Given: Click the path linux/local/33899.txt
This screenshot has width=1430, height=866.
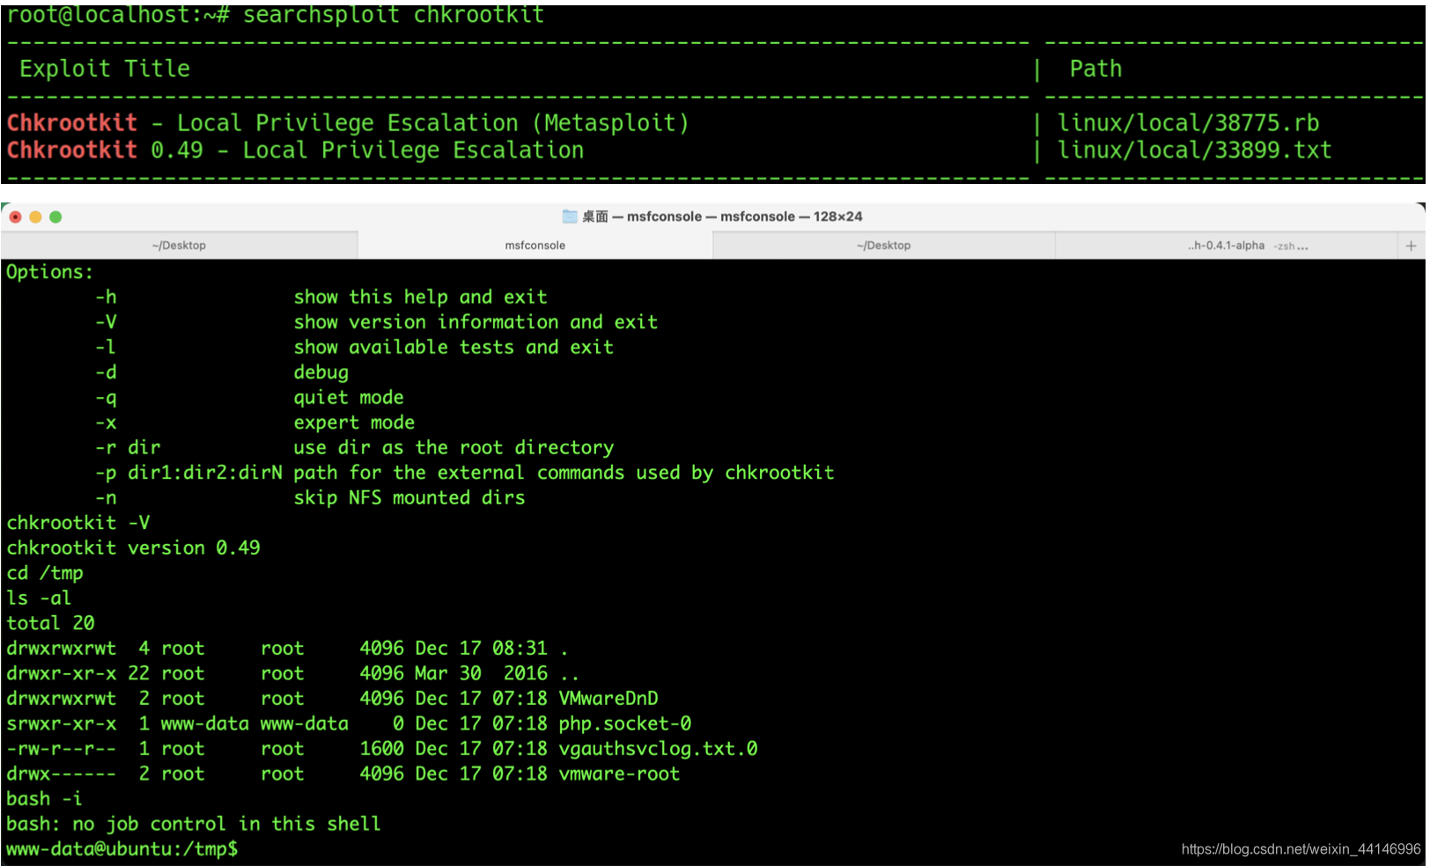Looking at the screenshot, I should 1194,150.
